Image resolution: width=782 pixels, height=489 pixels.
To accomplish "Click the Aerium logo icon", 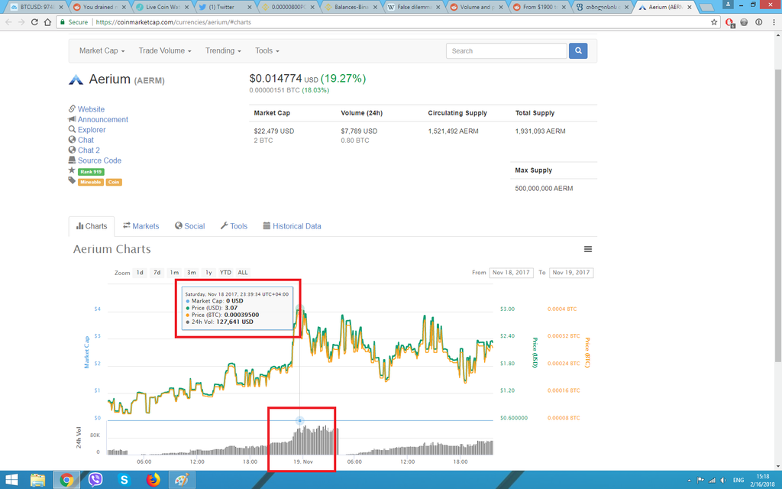I will tap(76, 79).
